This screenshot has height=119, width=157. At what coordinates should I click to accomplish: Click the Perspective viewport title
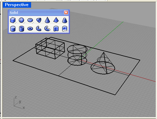tap(17, 5)
